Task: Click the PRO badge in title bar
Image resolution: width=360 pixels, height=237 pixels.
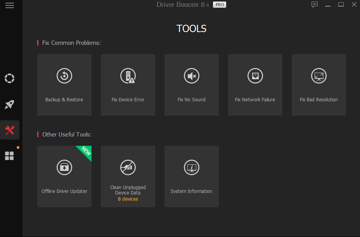Action: [220, 5]
